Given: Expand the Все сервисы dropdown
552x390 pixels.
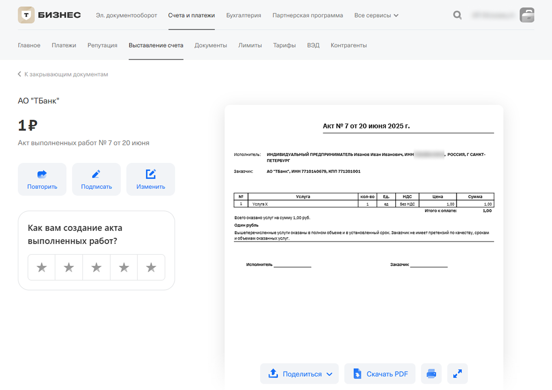Looking at the screenshot, I should 376,15.
